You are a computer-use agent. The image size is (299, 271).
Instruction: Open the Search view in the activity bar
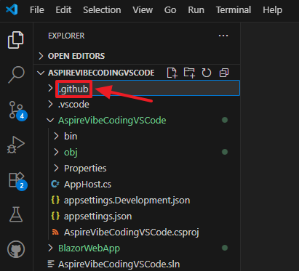(16, 75)
